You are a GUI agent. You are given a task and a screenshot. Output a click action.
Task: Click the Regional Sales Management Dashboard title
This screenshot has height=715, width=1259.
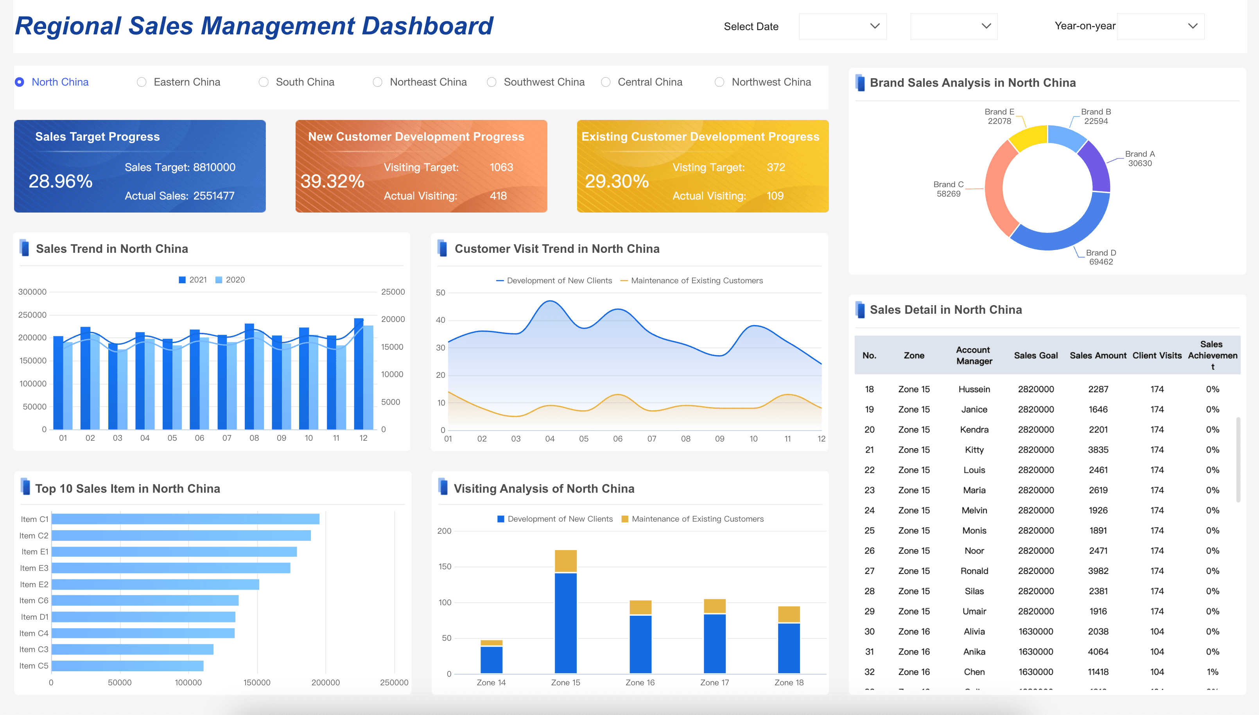tap(254, 26)
